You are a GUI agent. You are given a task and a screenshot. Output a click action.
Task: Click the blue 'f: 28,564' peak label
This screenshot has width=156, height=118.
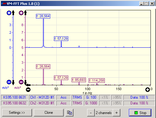point(43,16)
